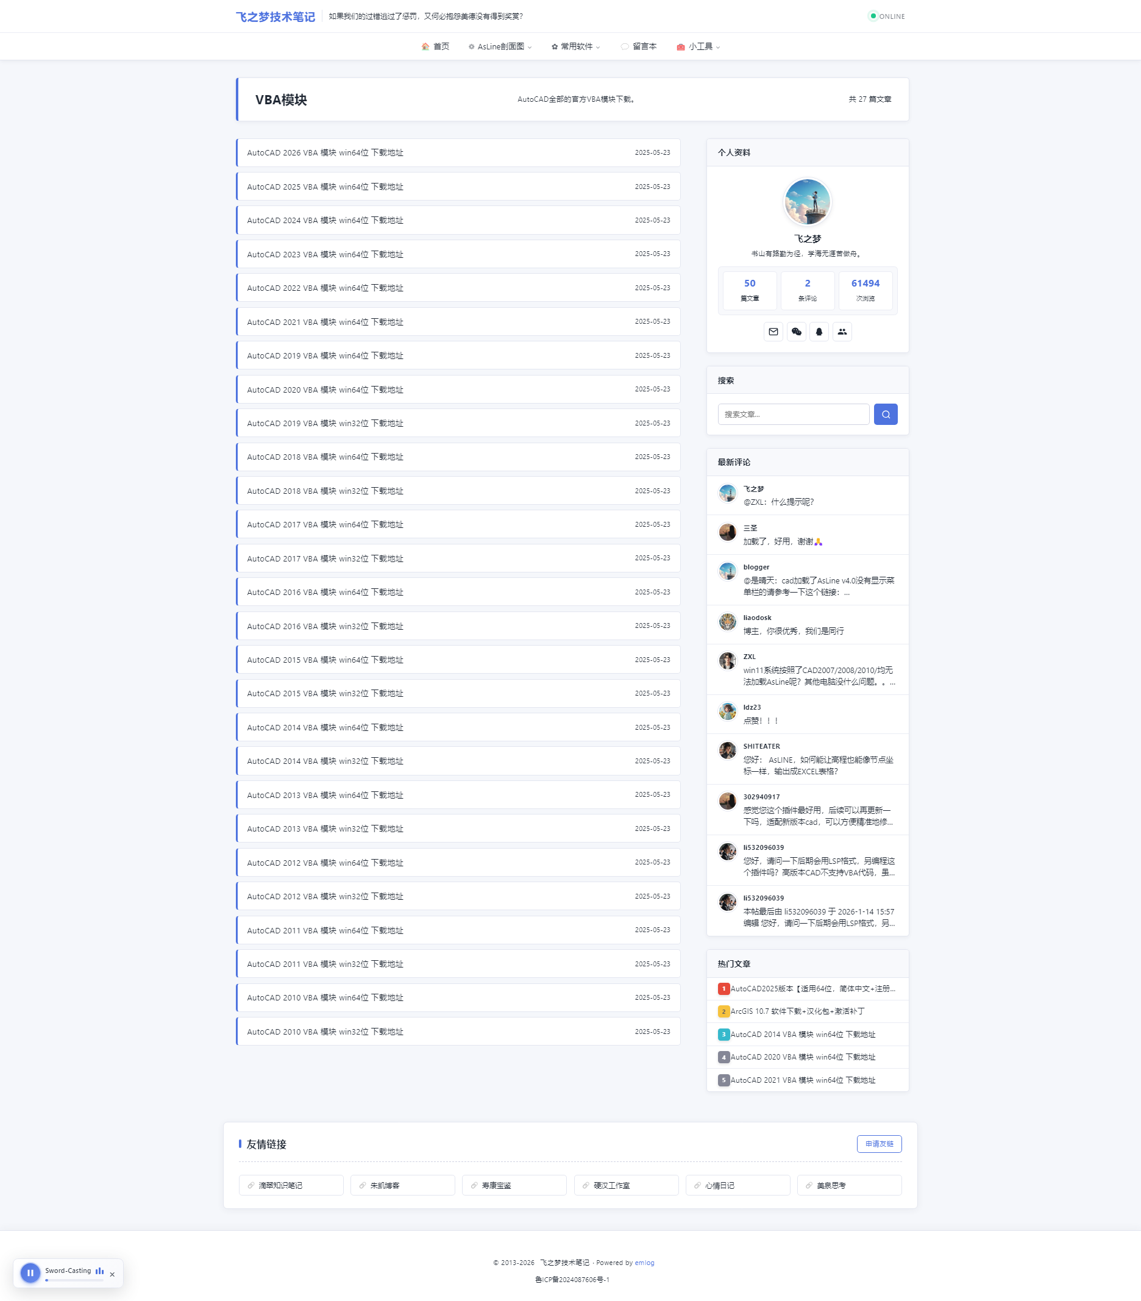Open SHITEATER commenter avatar
The image size is (1141, 1301).
(727, 750)
